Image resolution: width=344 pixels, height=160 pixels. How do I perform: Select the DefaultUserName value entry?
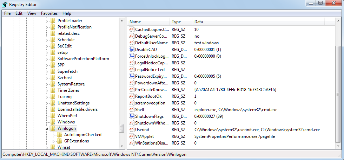coord(151,43)
